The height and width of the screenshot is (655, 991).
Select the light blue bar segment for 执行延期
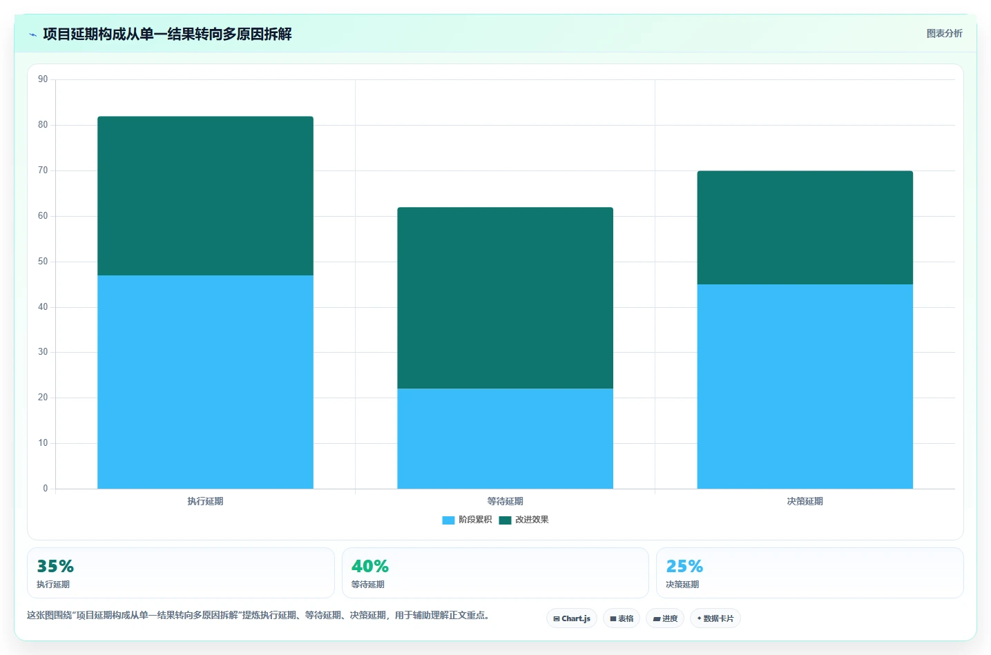pyautogui.click(x=205, y=382)
